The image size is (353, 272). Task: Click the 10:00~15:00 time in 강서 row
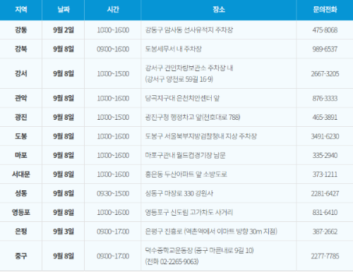(x=113, y=73)
